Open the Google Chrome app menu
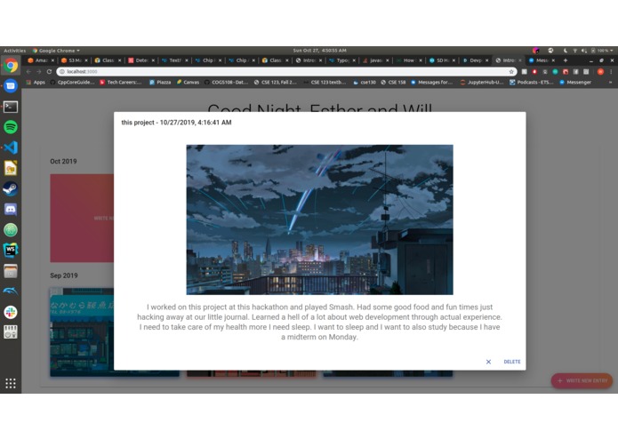Viewport: 618px width, 439px height. point(56,51)
